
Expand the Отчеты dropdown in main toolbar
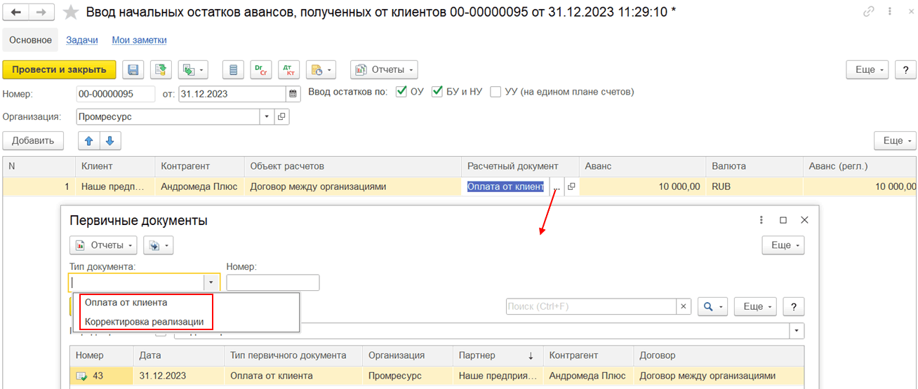(385, 69)
